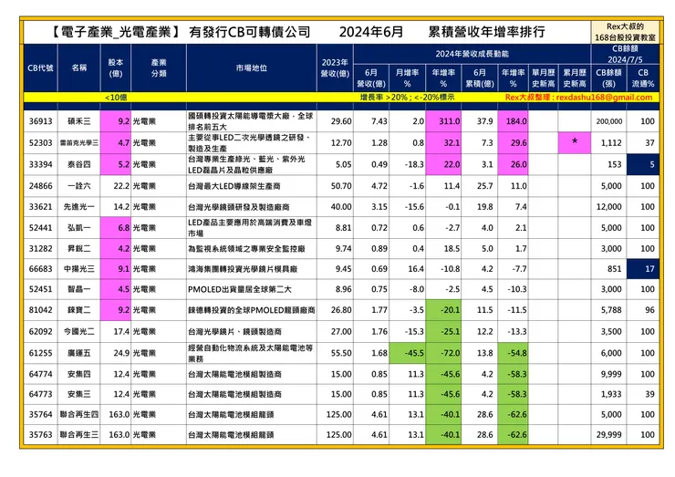Viewport: 675px width, 477px height.
Task: Click the CB餘額(張) column header
Action: pos(608,78)
